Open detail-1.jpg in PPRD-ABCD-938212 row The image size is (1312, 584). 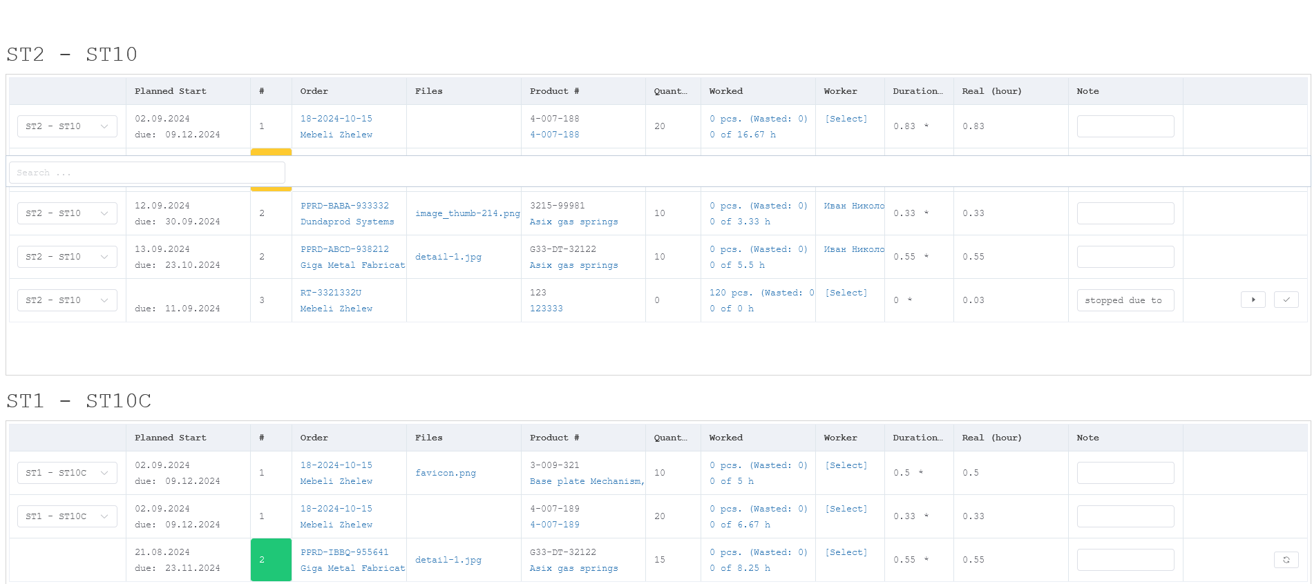coord(448,257)
